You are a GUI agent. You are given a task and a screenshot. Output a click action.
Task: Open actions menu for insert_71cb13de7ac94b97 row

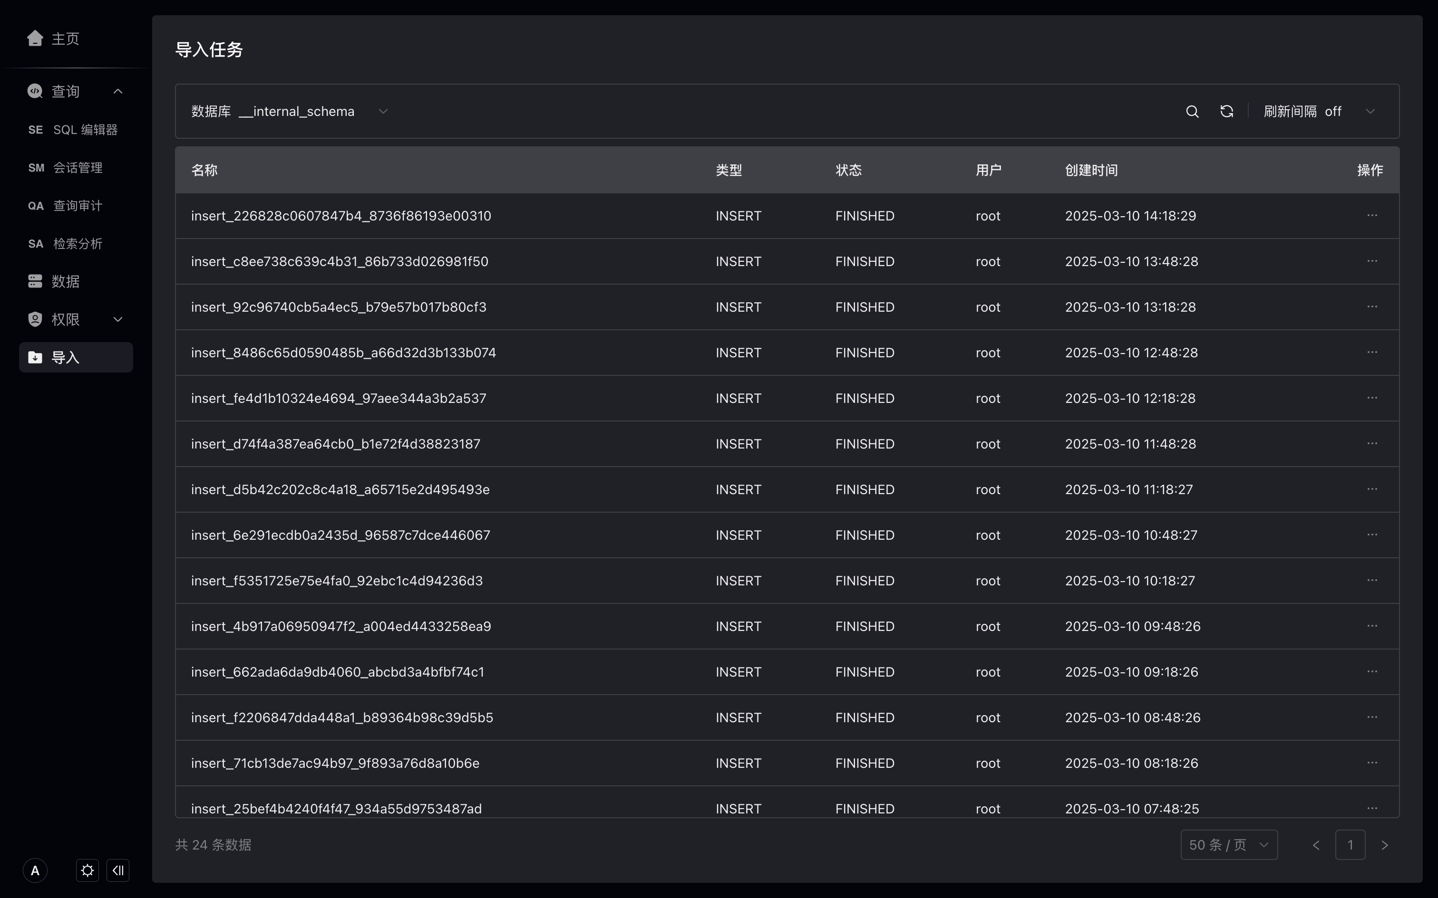[1371, 763]
